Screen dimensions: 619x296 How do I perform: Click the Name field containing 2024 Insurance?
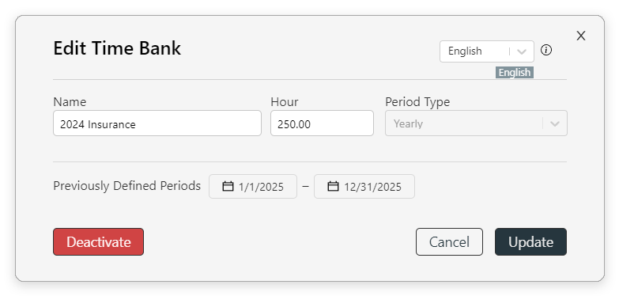pos(157,123)
